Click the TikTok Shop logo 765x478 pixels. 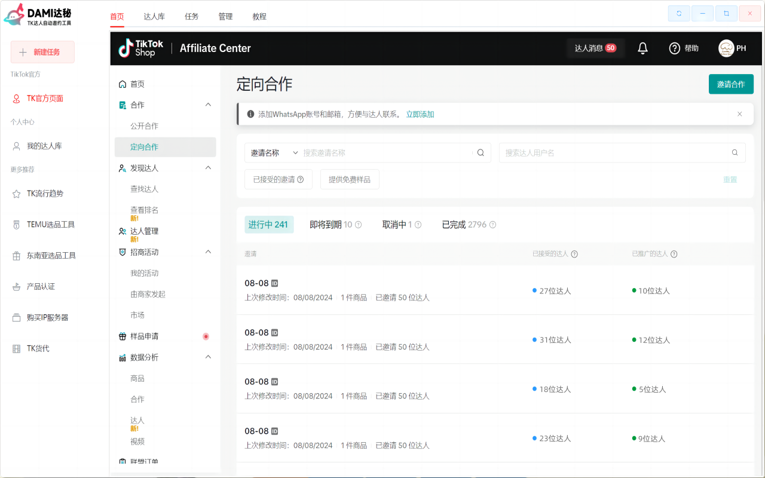point(140,48)
